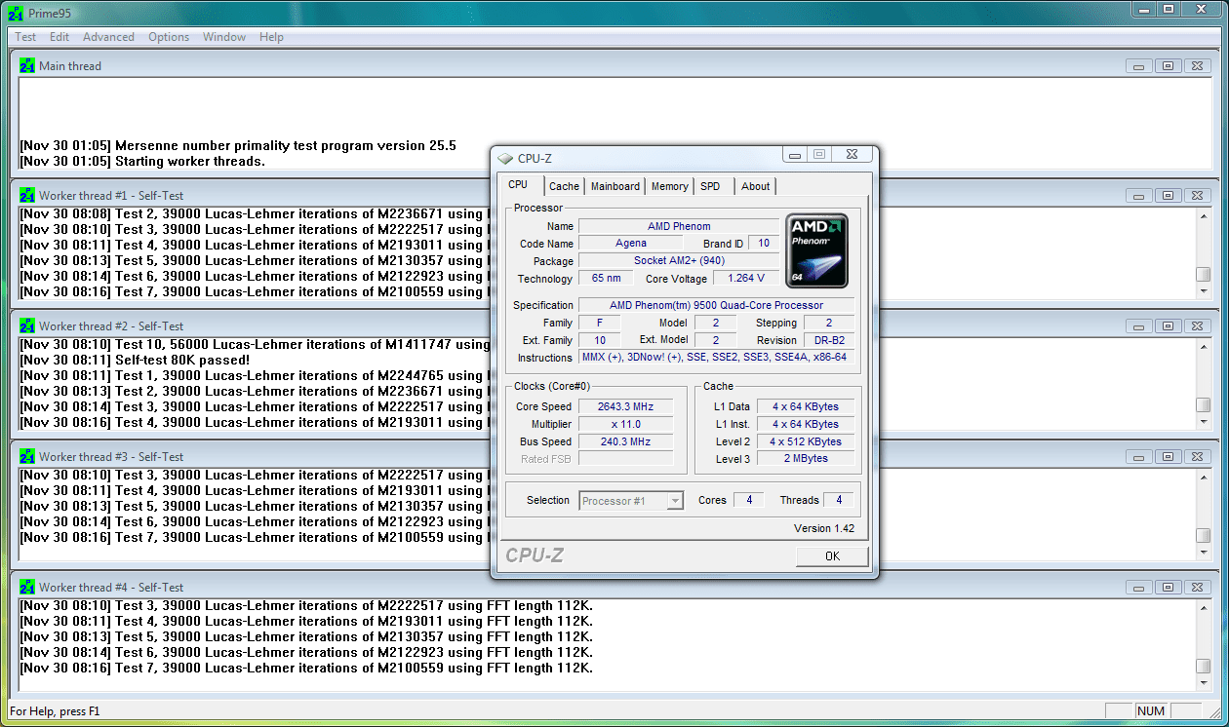Click the Core Speed value 2643.3 MHz
This screenshot has width=1229, height=727.
click(x=625, y=407)
